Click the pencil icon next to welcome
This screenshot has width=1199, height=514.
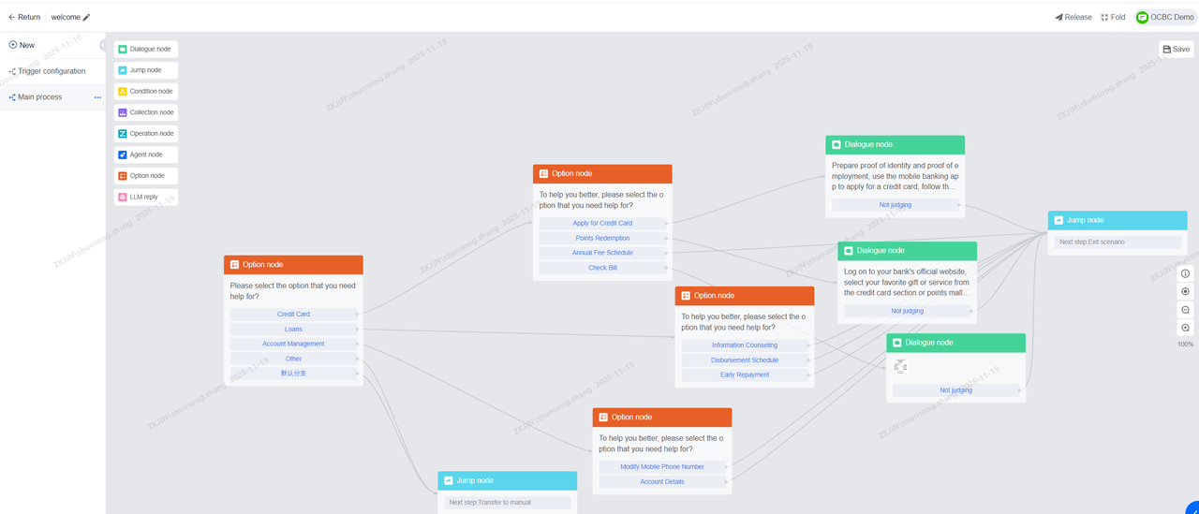tap(87, 17)
